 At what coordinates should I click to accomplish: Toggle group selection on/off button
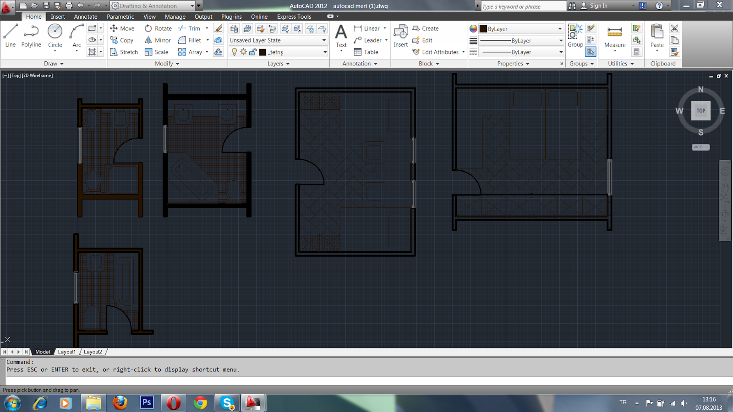click(591, 52)
